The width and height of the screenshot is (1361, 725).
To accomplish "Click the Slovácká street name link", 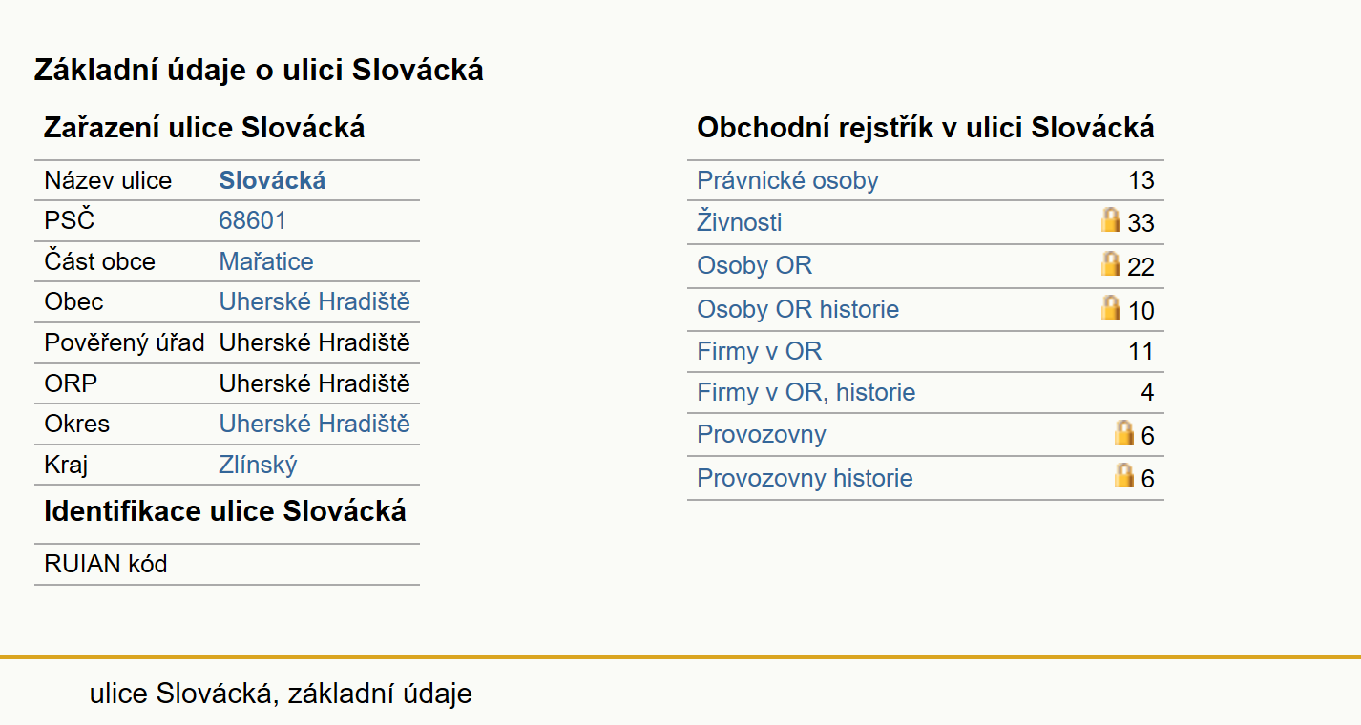I will click(x=273, y=181).
